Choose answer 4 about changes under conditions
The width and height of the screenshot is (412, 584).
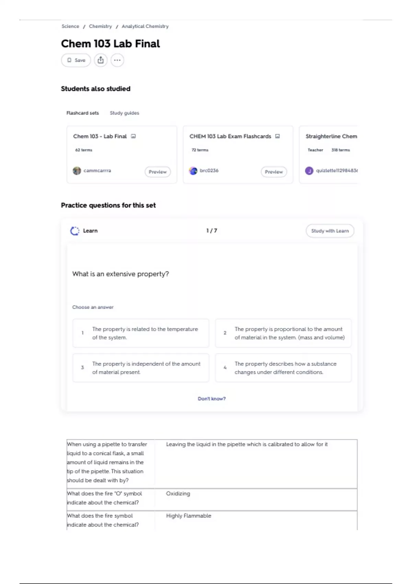(283, 368)
